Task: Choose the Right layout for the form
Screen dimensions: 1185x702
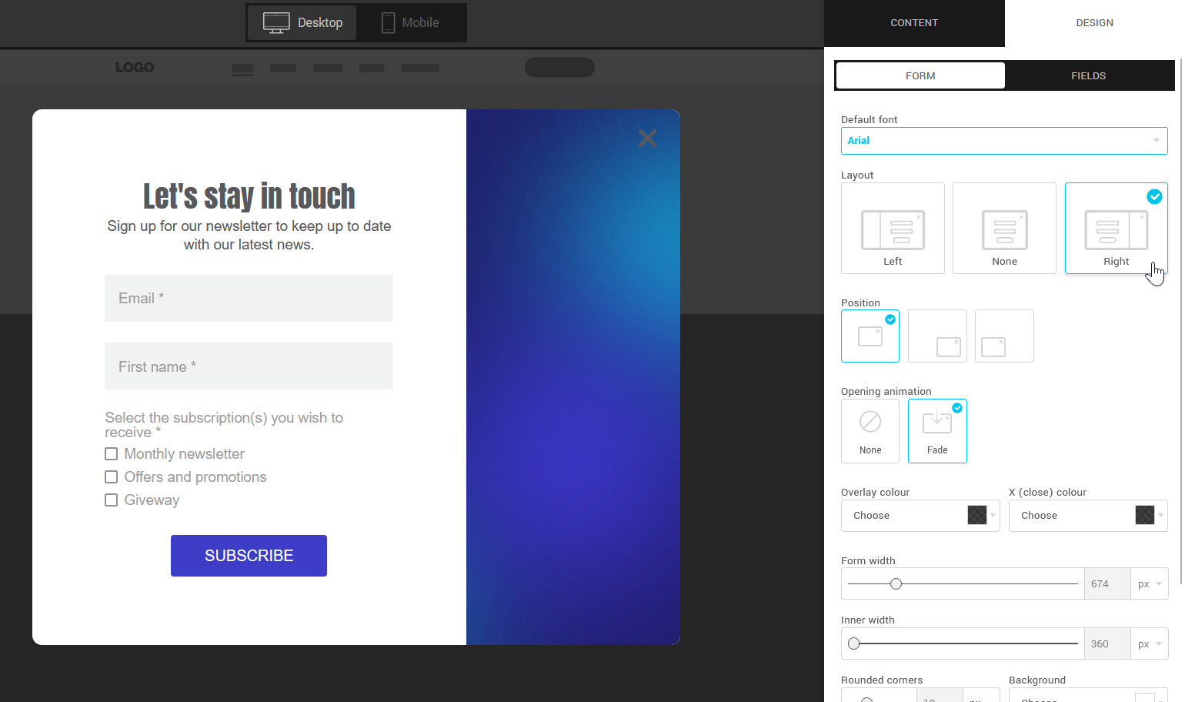Action: pyautogui.click(x=1116, y=228)
